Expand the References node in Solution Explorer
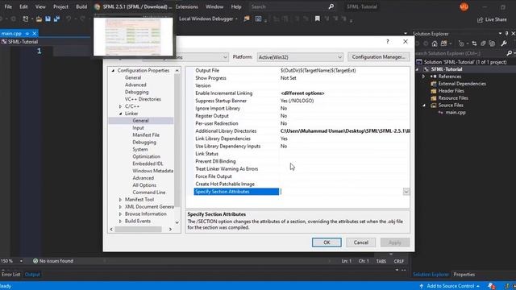 [x=423, y=77]
